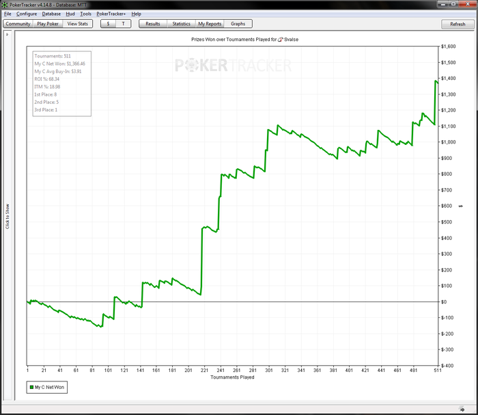478x415 pixels.
Task: Open the Tools menu
Action: (x=85, y=14)
